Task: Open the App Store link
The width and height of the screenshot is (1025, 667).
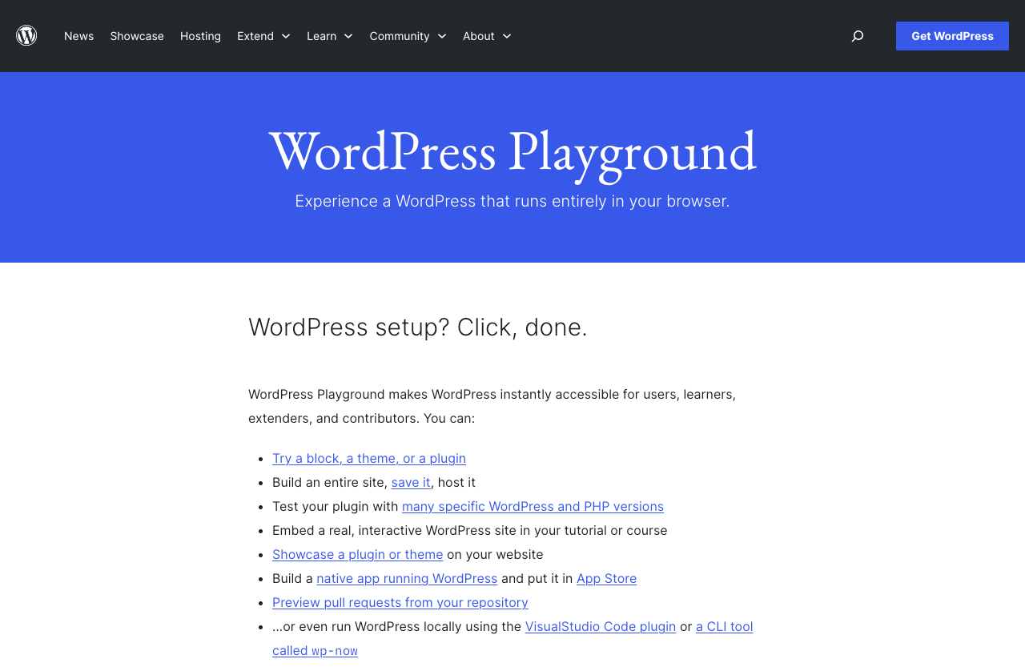Action: 606,578
